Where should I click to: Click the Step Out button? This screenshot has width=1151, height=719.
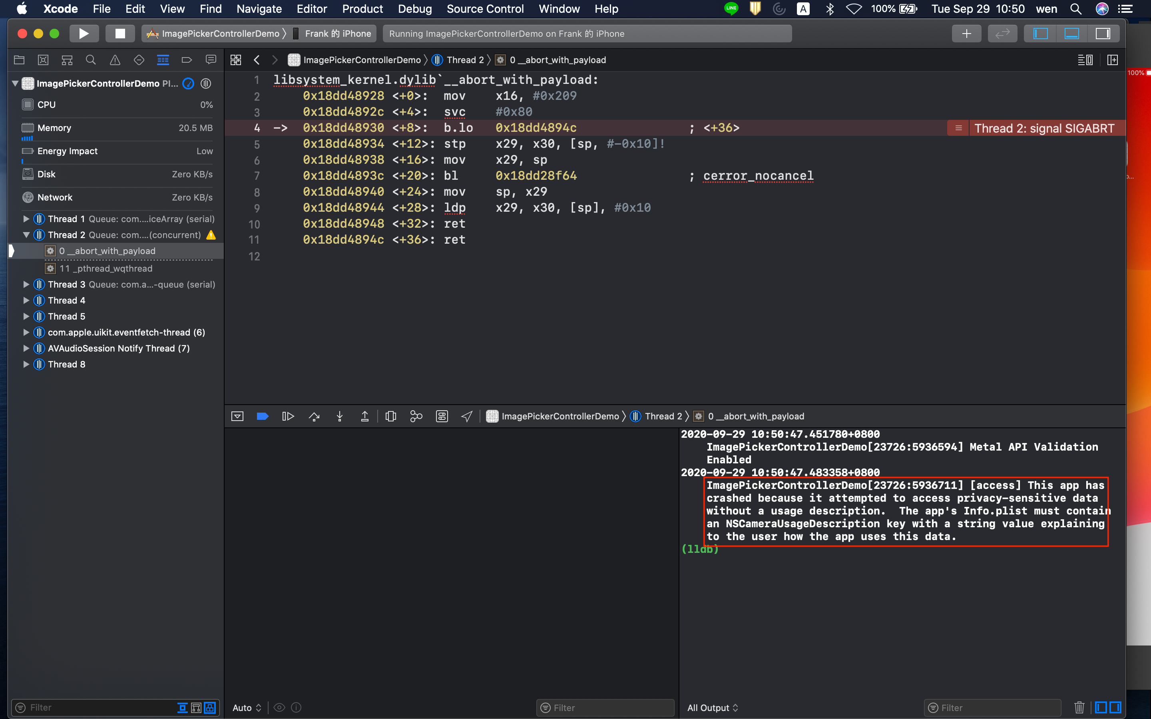[x=365, y=417]
